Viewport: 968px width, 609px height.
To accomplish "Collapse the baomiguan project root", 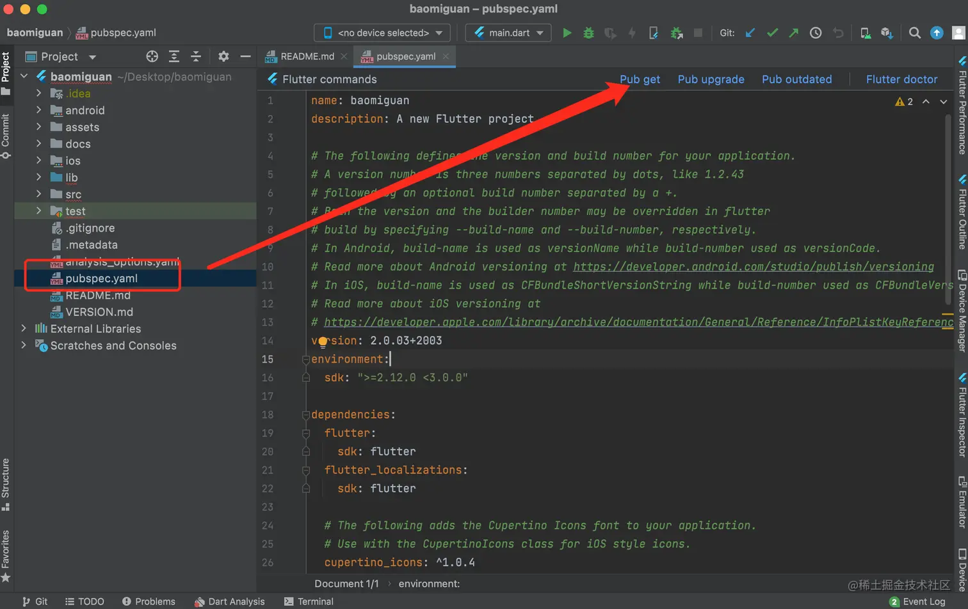I will 24,76.
